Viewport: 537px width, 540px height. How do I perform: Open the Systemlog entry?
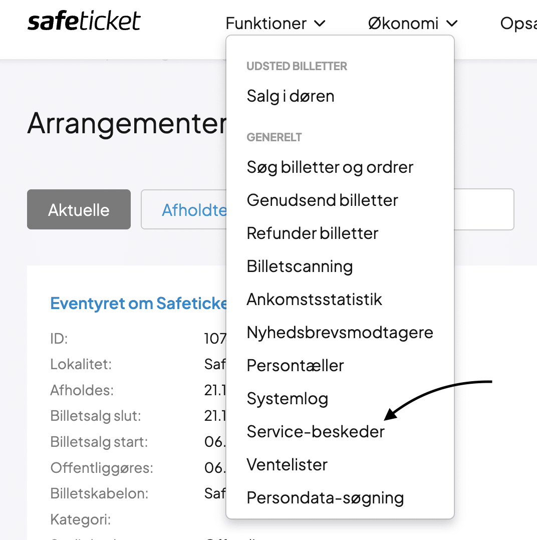pyautogui.click(x=288, y=399)
